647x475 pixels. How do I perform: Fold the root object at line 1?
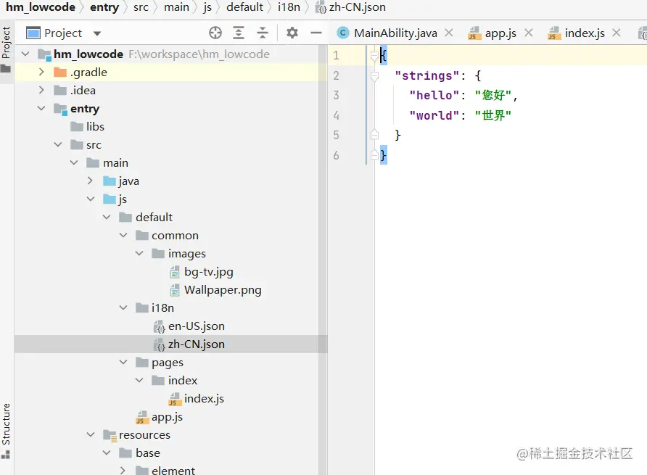[374, 55]
